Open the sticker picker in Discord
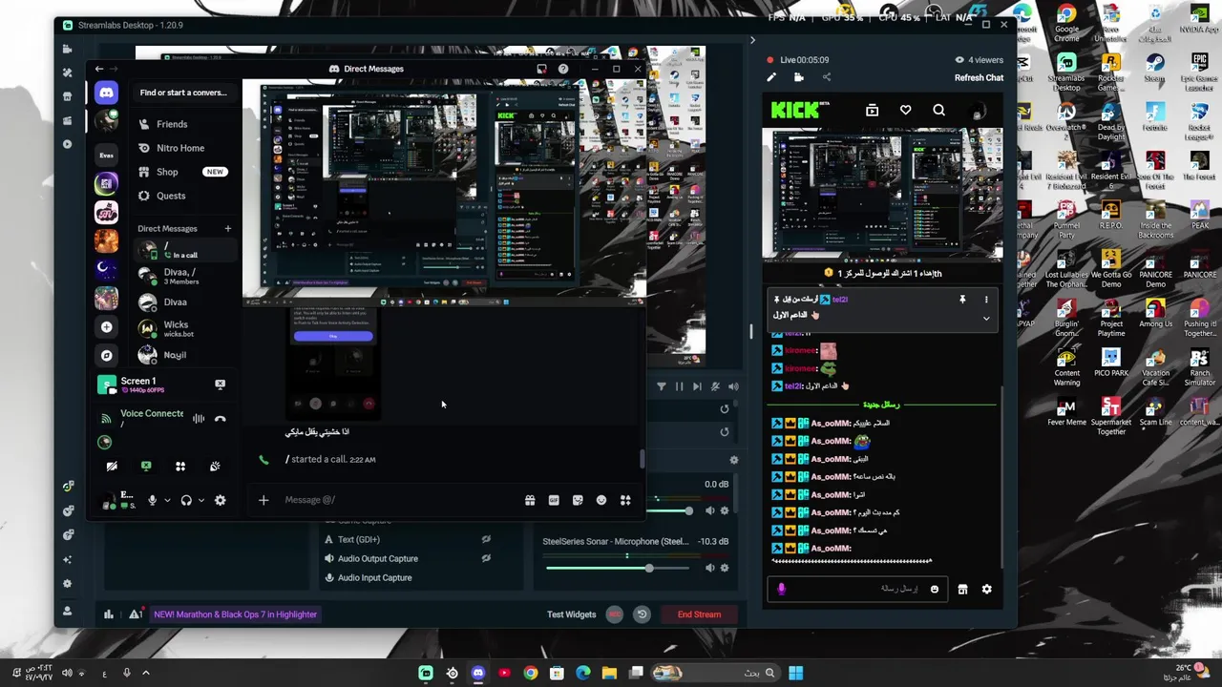Image resolution: width=1222 pixels, height=687 pixels. click(578, 500)
